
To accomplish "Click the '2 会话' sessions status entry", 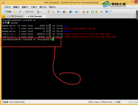I will [117, 102].
